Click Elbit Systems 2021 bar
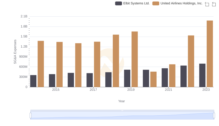219x126 pixels. coord(165,78)
